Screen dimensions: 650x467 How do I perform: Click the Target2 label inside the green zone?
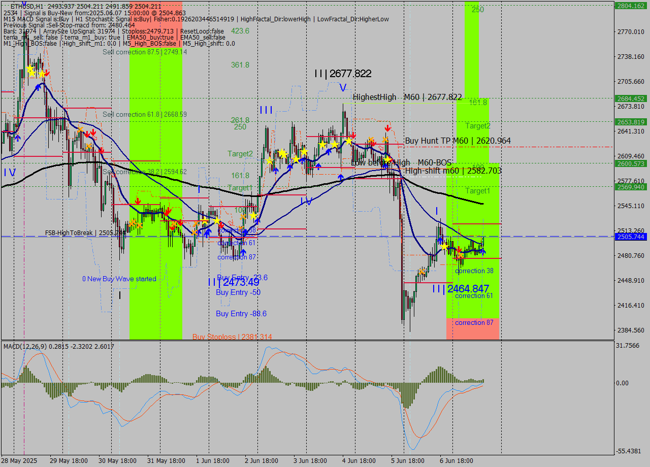(x=477, y=126)
